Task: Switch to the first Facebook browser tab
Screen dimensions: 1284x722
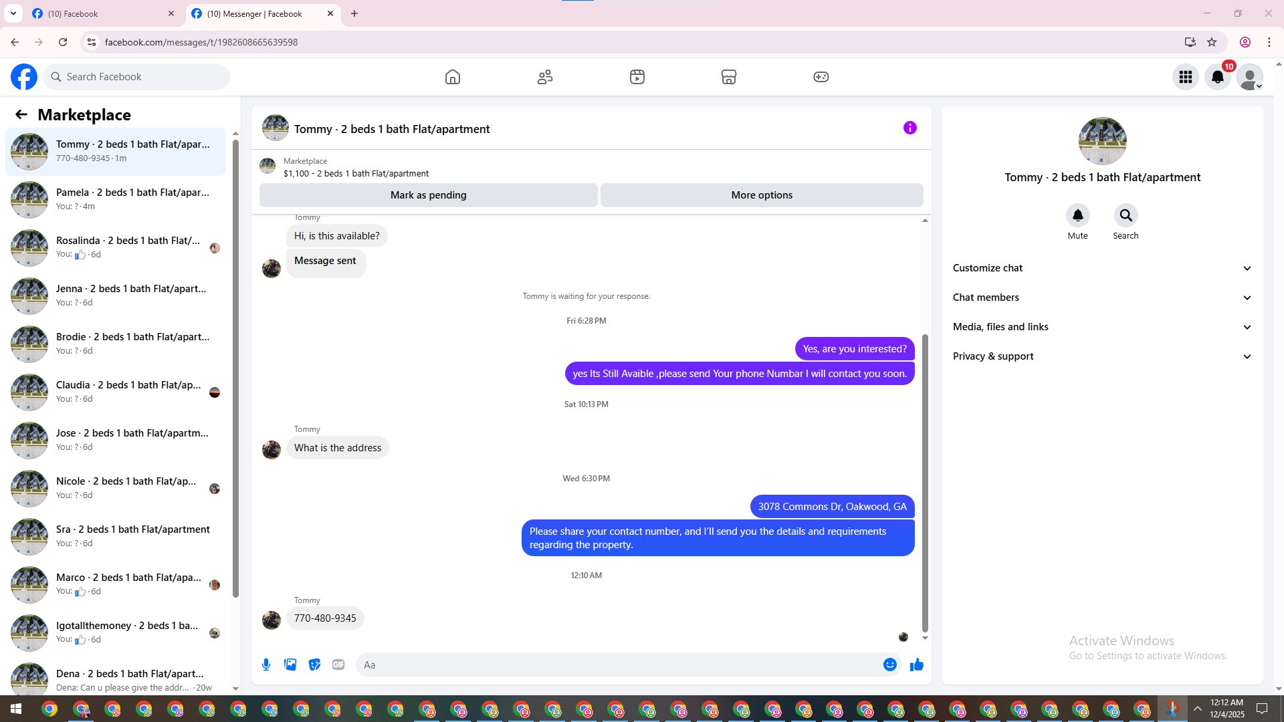Action: point(100,13)
